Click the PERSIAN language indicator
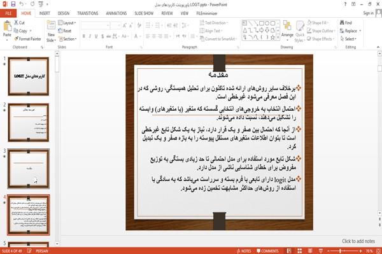Screen dimensions: 382x254 [x=42, y=251]
